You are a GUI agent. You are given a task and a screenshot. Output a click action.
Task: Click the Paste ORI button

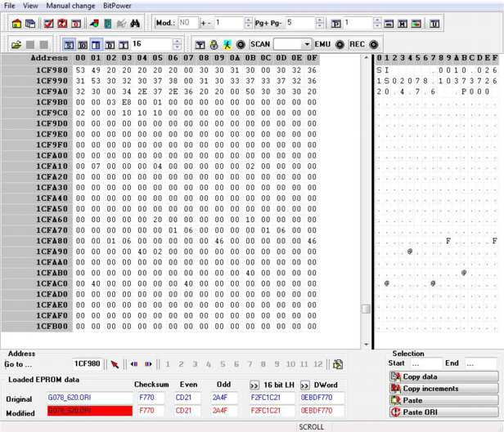pyautogui.click(x=443, y=412)
